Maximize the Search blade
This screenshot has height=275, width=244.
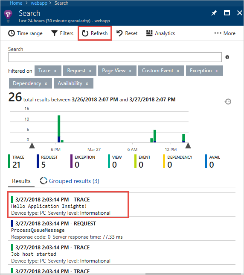pyautogui.click(x=227, y=13)
